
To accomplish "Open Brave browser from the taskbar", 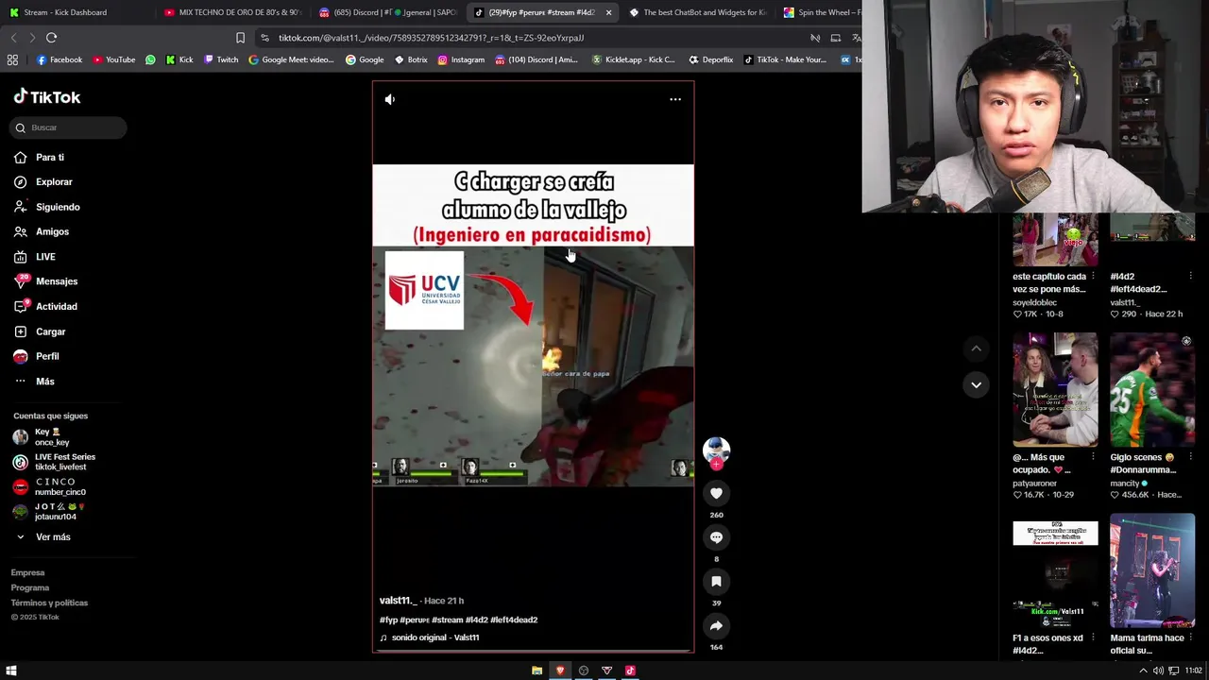I will pyautogui.click(x=560, y=671).
